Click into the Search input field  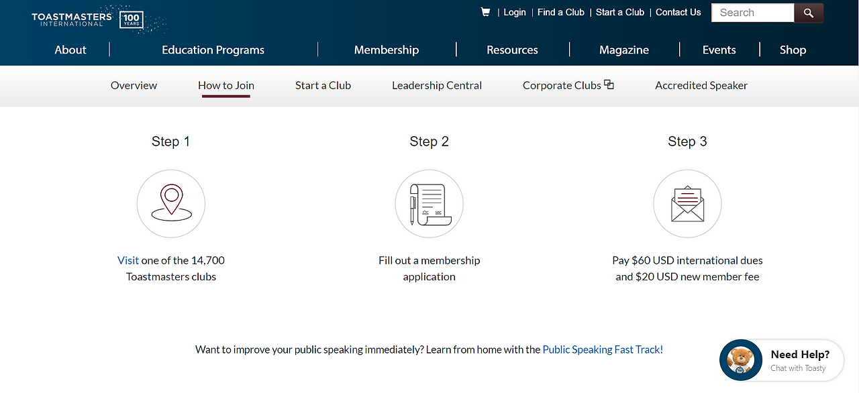click(x=752, y=13)
